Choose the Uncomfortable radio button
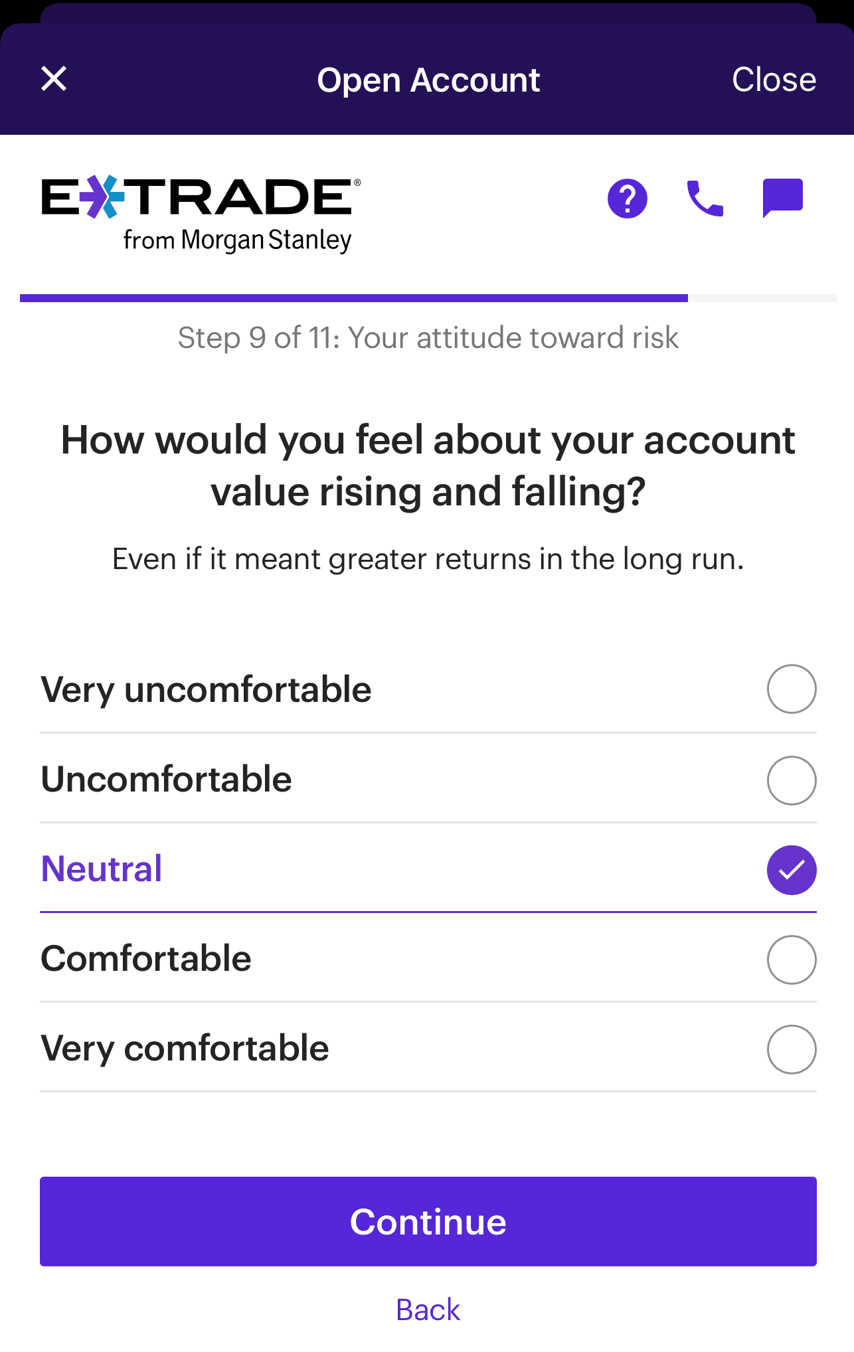Screen dimensions: 854x1352 791,780
